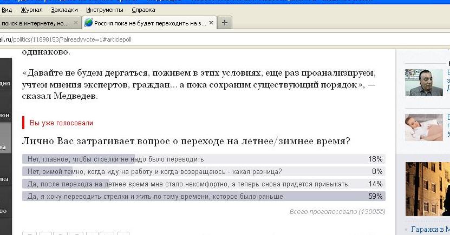Select the 'Нет, зимой темно' poll answer row
The height and width of the screenshot is (235, 450).
point(203,171)
